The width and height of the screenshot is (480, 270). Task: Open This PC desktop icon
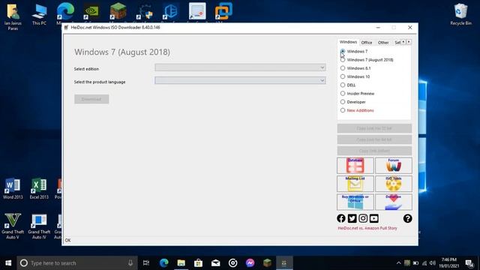click(39, 14)
